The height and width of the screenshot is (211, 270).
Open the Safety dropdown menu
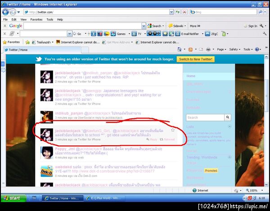[234, 49]
